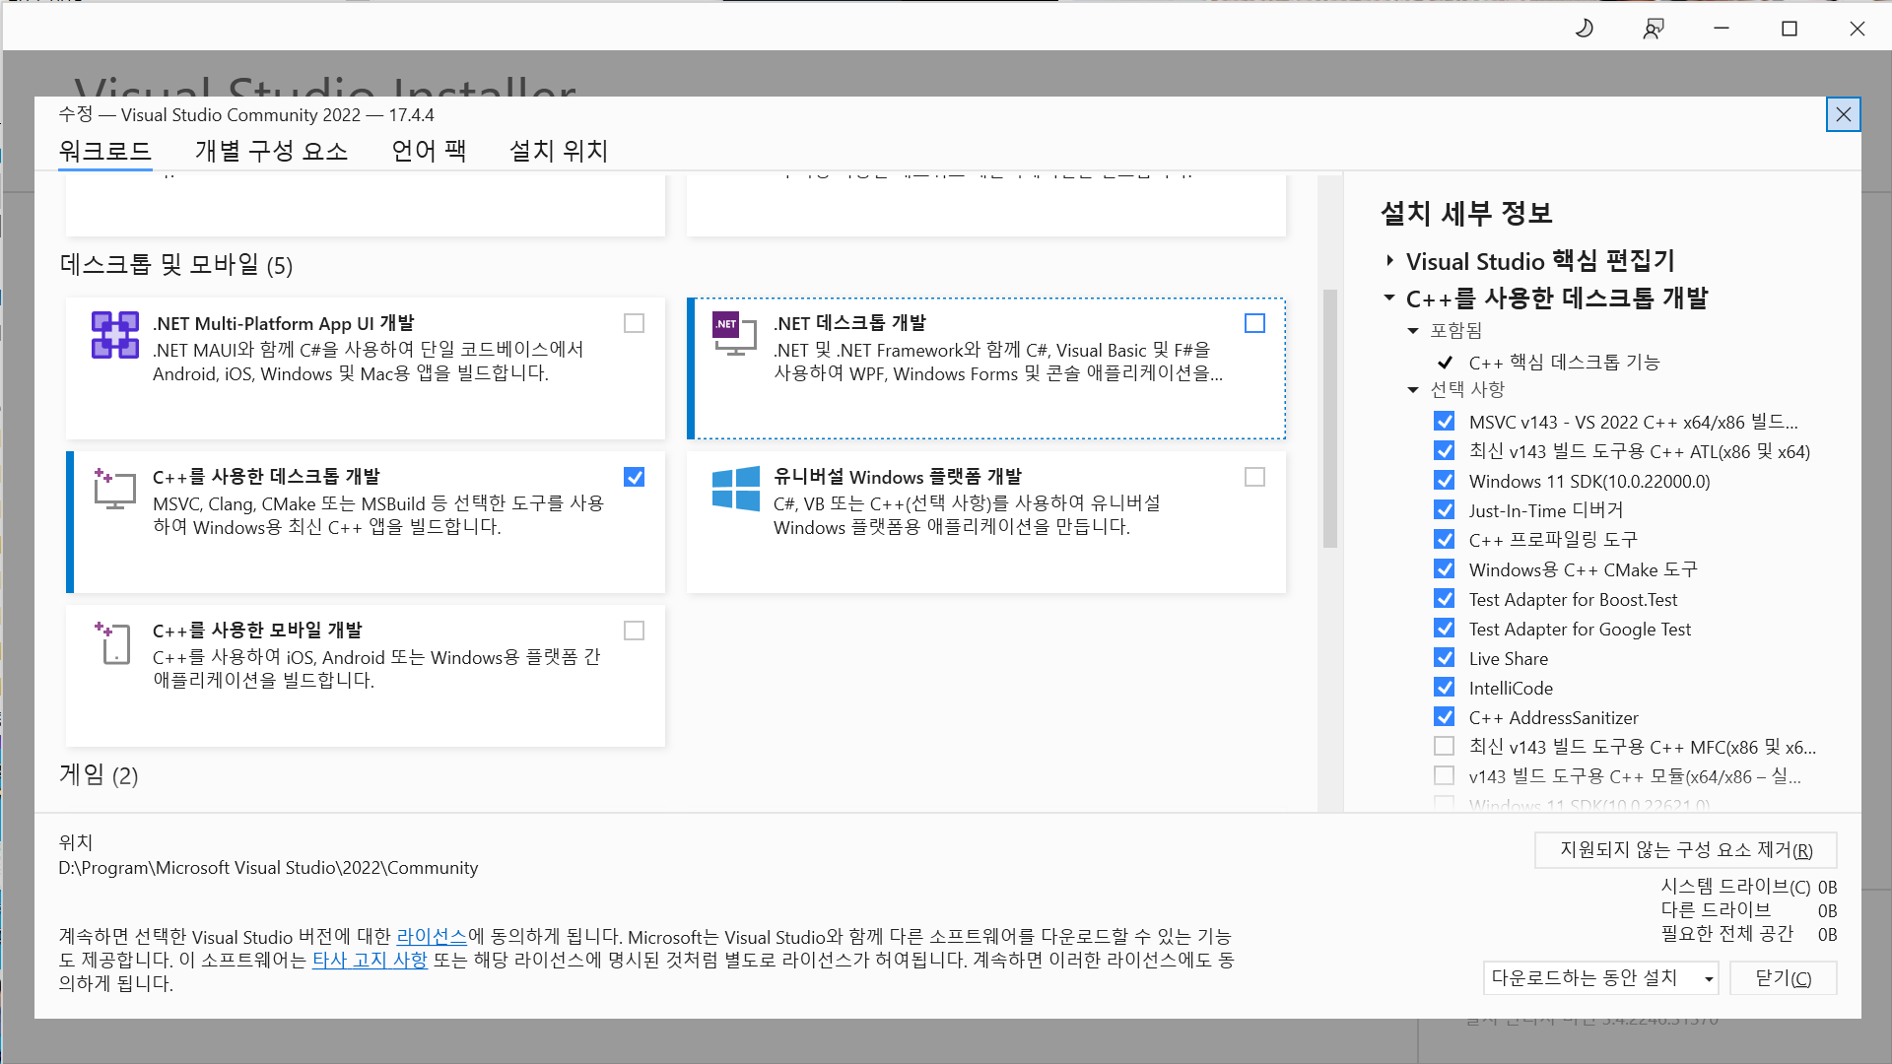Uncheck MSVC v143 build tools option

click(x=1444, y=422)
